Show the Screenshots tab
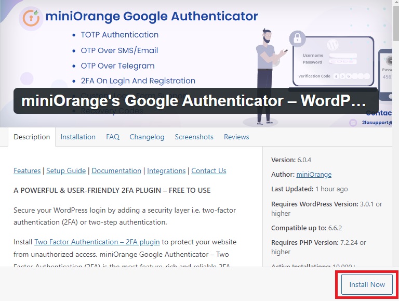Screen dimensions: 399x301 tap(194, 137)
